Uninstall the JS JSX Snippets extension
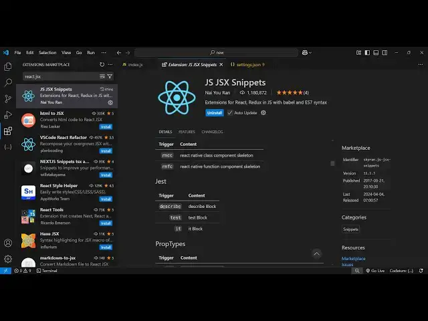 (215, 113)
